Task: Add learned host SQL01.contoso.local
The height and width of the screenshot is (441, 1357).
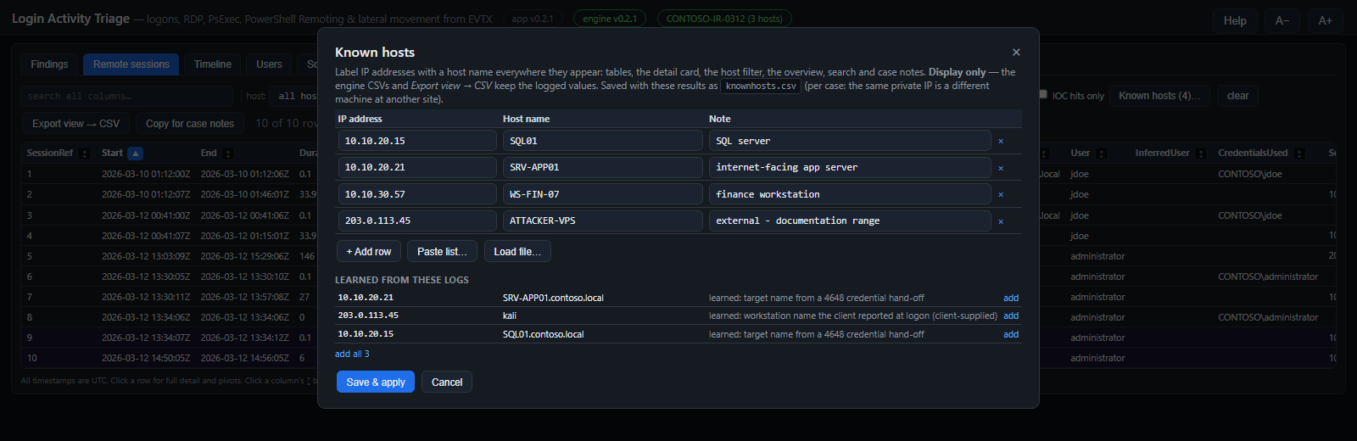Action: click(x=1011, y=335)
